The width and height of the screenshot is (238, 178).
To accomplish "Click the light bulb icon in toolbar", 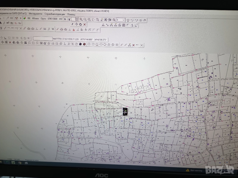I will click(x=128, y=20).
